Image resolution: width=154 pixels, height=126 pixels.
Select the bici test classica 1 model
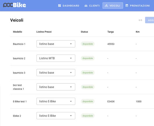click(18, 87)
